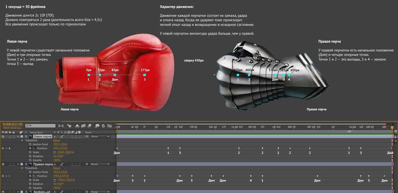Click the Parent column header
The height and width of the screenshot is (193, 398).
tap(88, 132)
